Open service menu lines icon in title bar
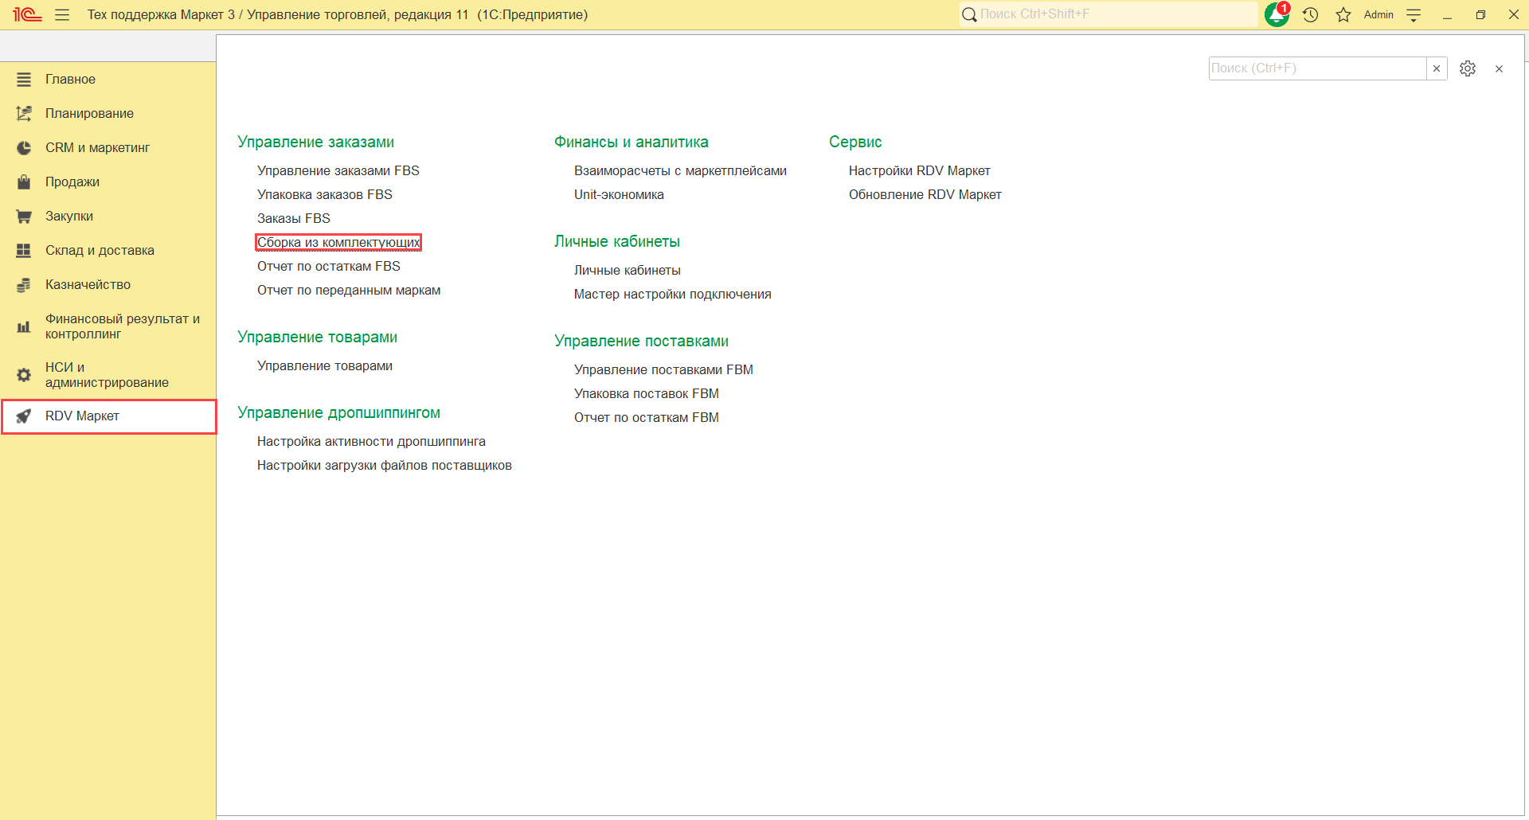Viewport: 1529px width, 820px height. (1414, 15)
